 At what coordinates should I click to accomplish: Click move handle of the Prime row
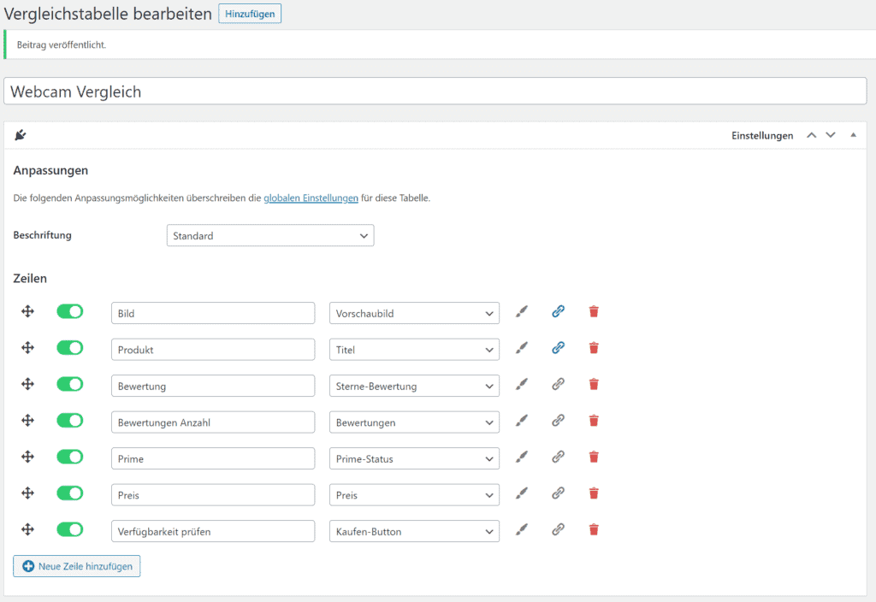[28, 457]
